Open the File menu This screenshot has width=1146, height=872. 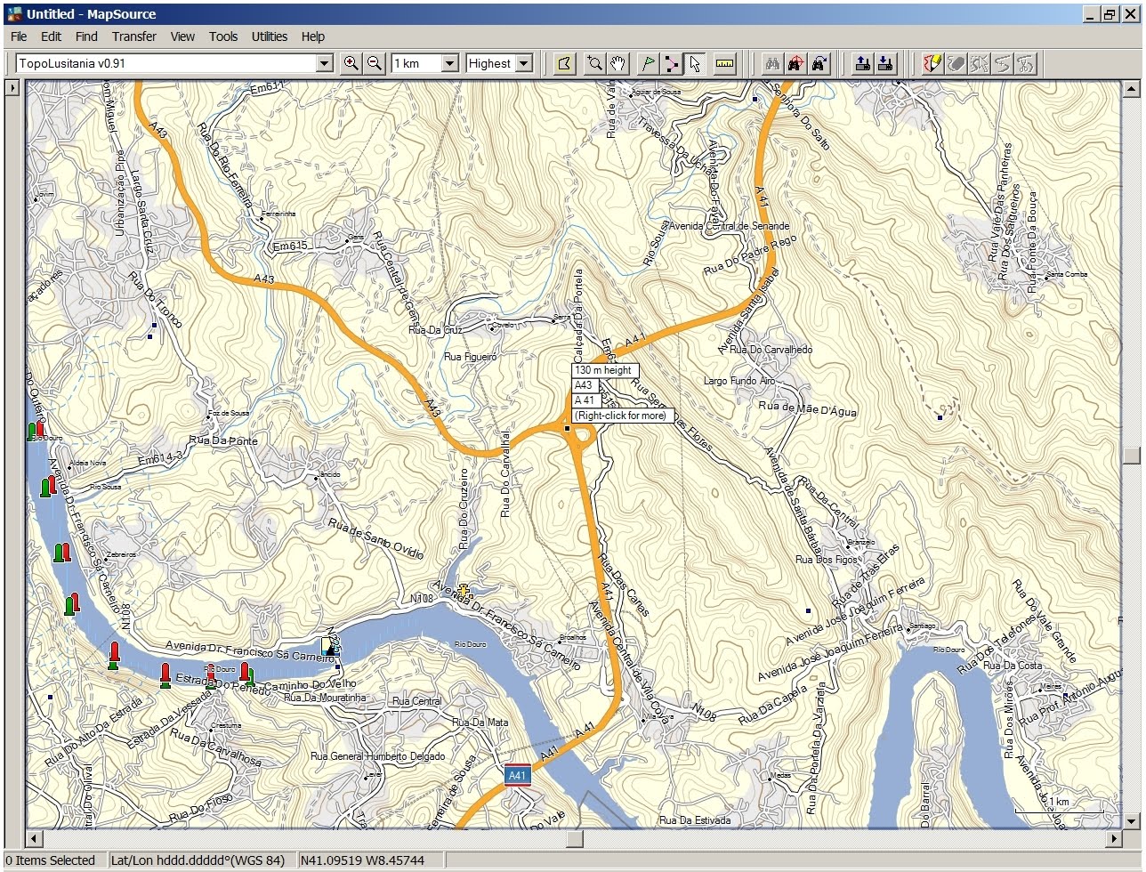[x=19, y=36]
